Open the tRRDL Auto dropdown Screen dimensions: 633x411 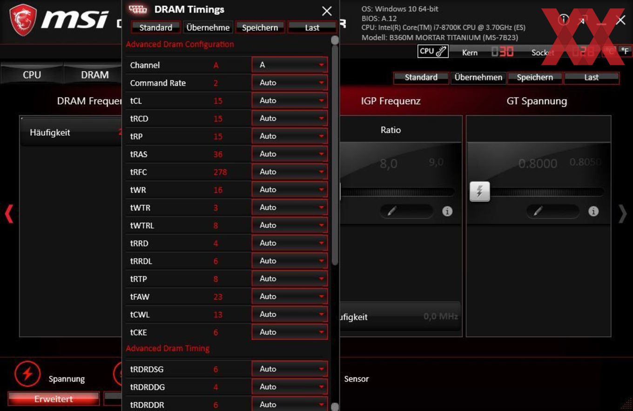(290, 260)
